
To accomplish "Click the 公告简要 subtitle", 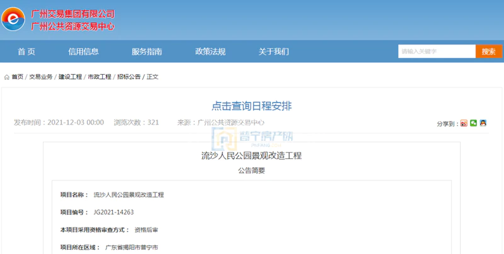I will tap(251, 170).
